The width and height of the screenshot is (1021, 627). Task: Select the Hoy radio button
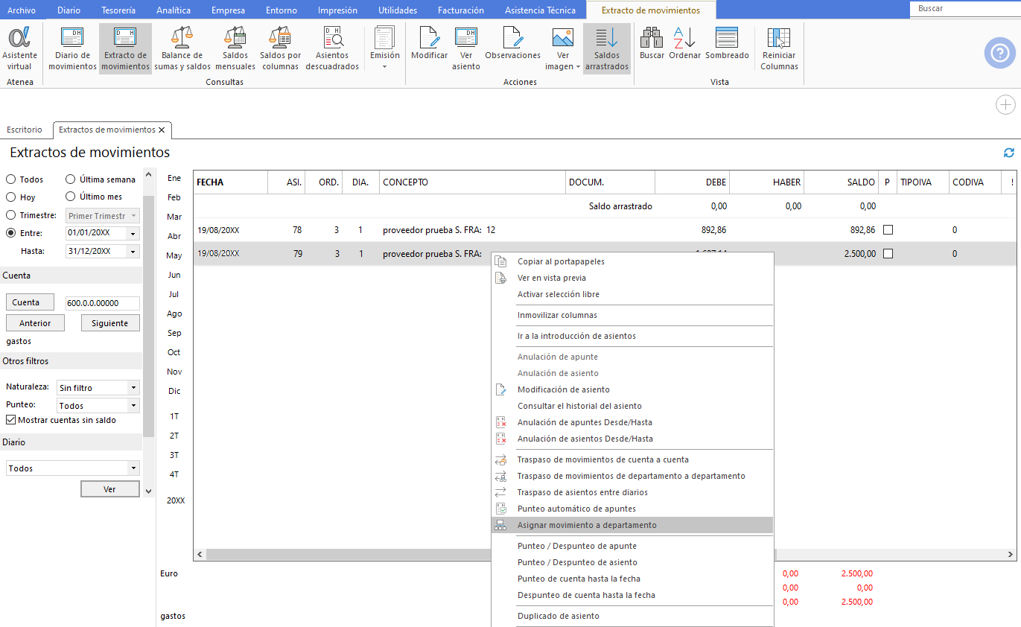pos(11,197)
